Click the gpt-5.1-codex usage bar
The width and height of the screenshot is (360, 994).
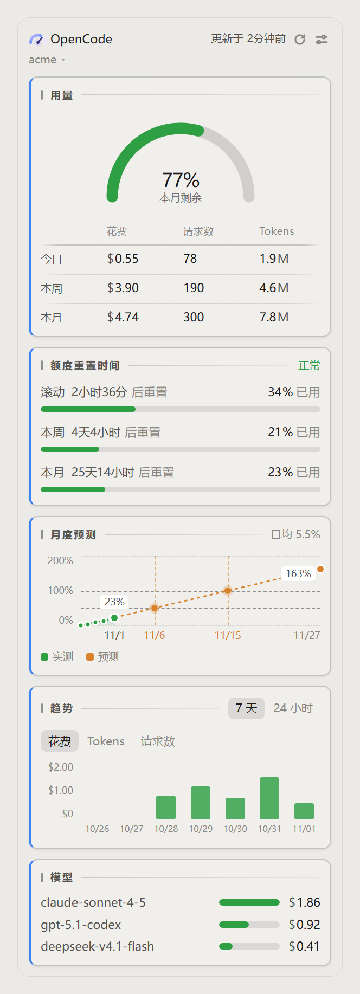point(249,925)
